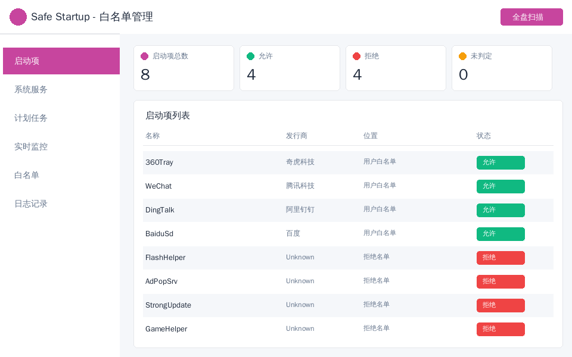This screenshot has width=572, height=357.
Task: Click 拒绝名单 in the StrongUpdate row
Action: coord(377,305)
